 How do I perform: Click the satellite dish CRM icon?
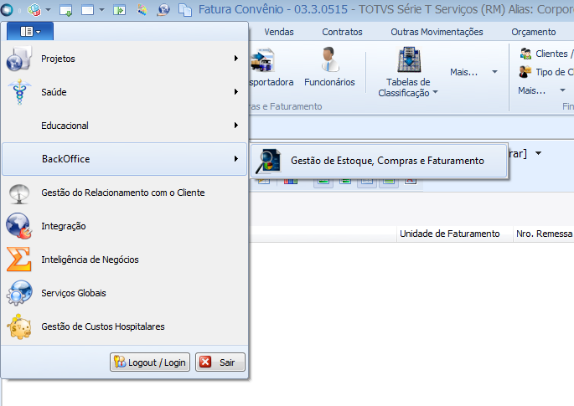click(19, 193)
